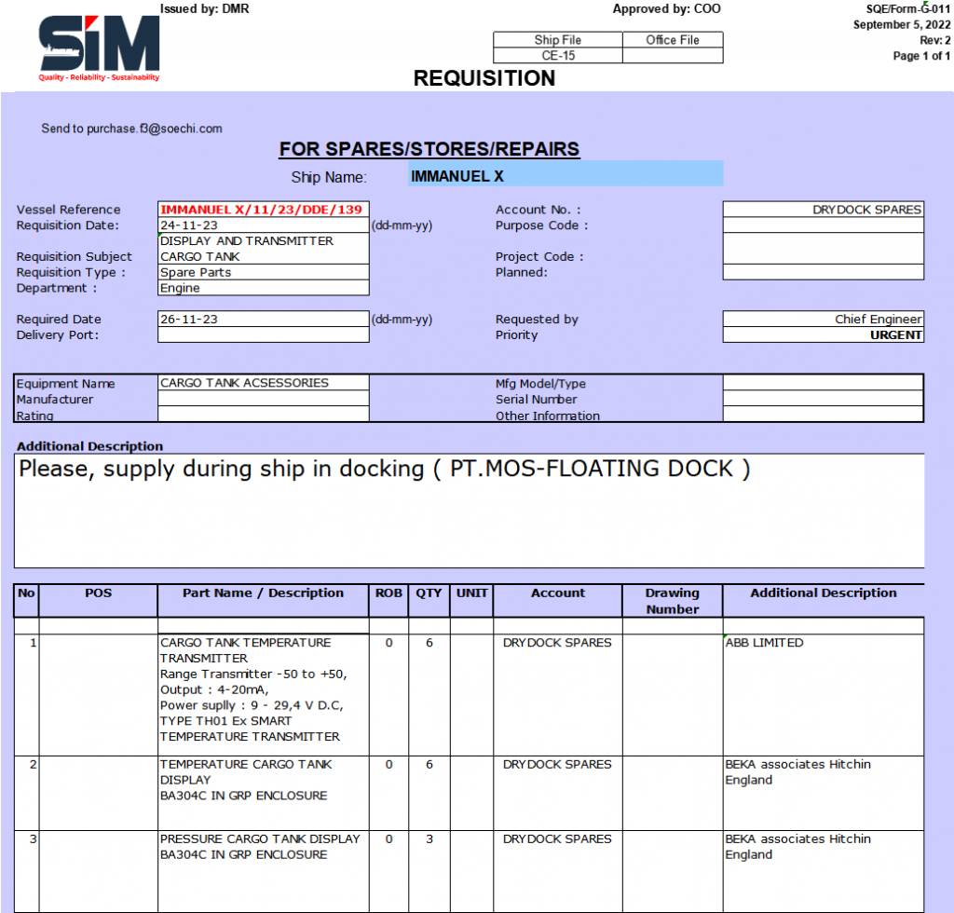Click the Equipment Name CARGO TANK ACSESSORIES cell

(x=264, y=383)
